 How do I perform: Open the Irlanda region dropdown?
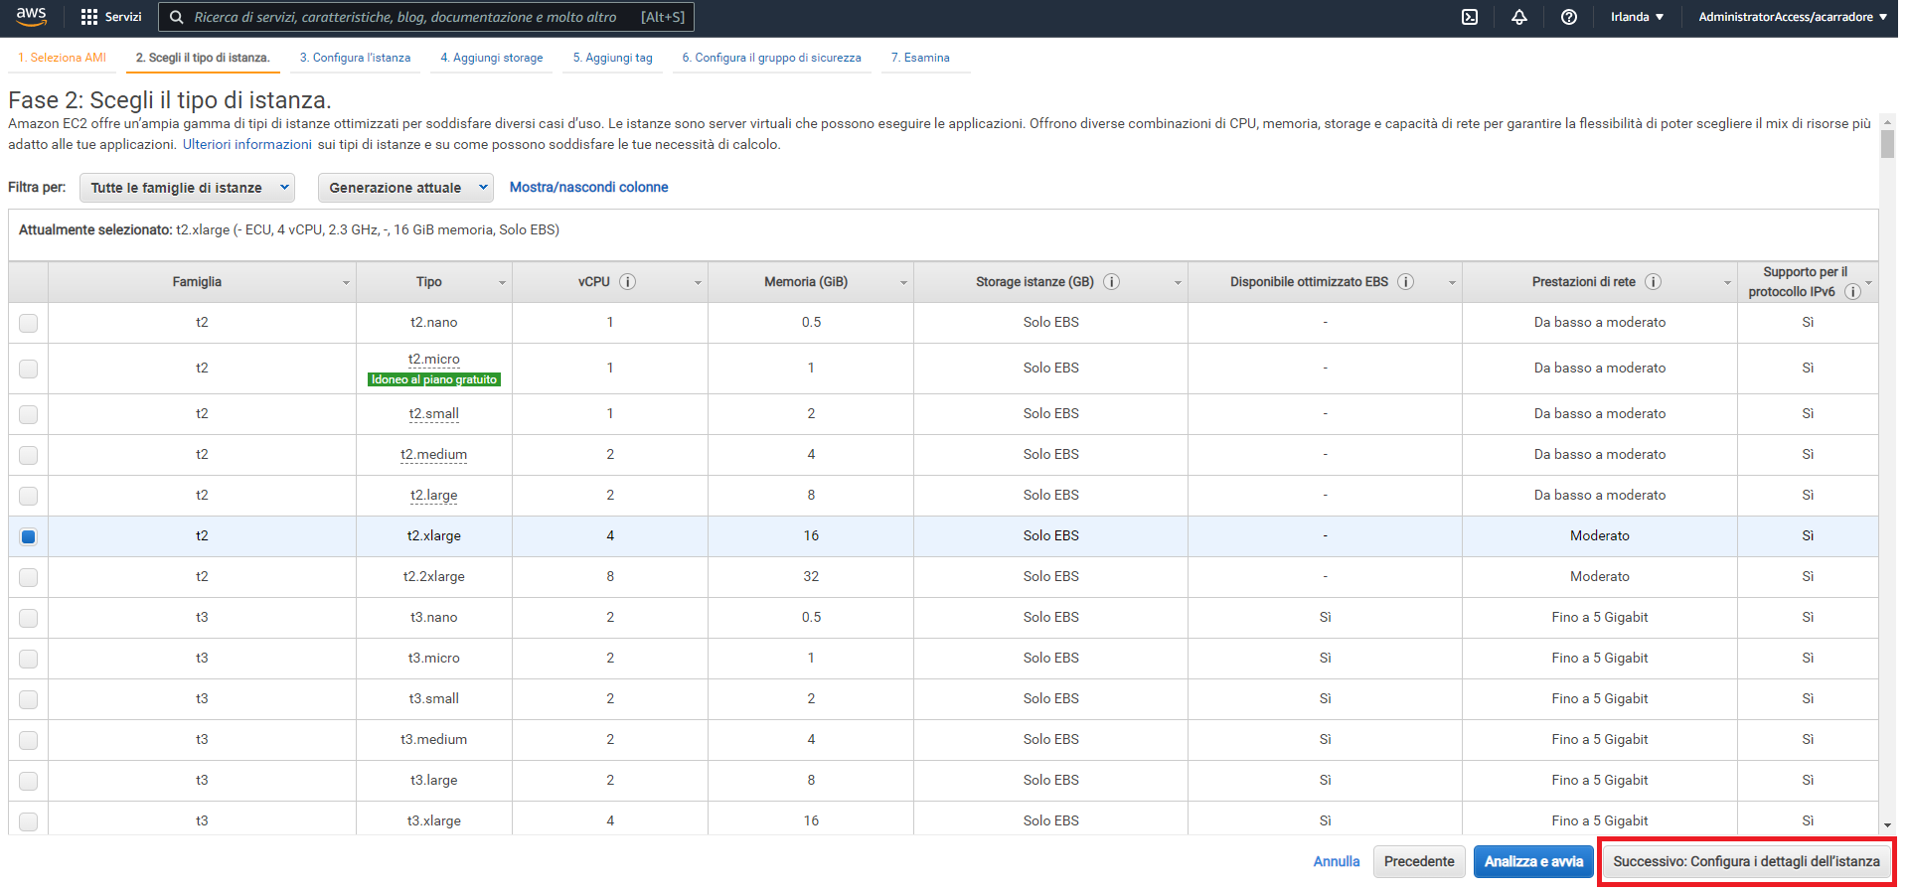[x=1637, y=17]
